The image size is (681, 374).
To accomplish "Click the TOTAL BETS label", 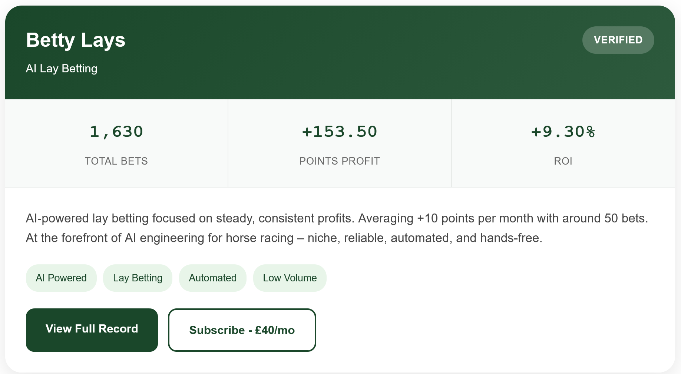I will [x=116, y=161].
